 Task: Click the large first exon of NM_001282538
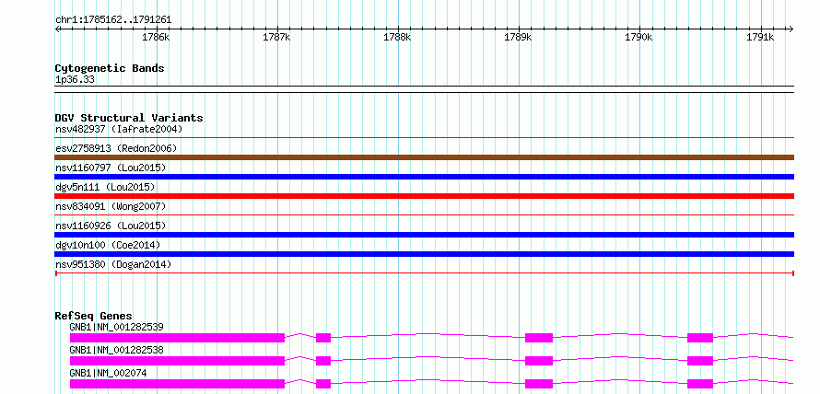(177, 361)
